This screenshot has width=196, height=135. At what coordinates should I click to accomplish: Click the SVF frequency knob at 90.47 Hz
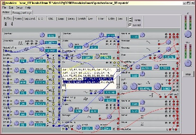point(134,86)
